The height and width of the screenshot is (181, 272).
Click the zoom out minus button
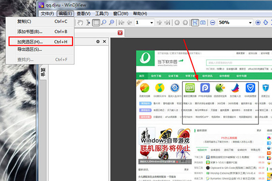tap(213, 23)
